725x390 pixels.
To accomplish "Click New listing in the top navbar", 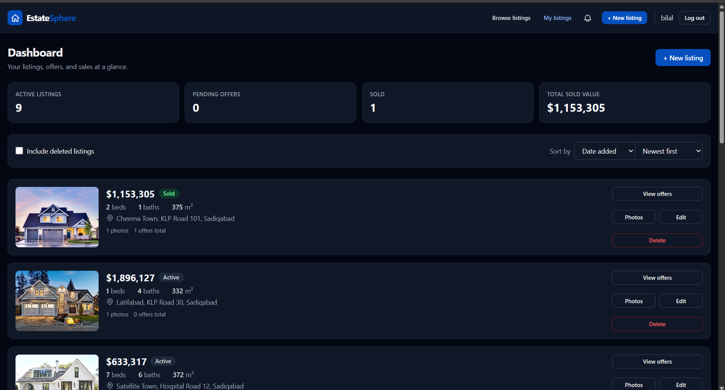I will [x=624, y=18].
